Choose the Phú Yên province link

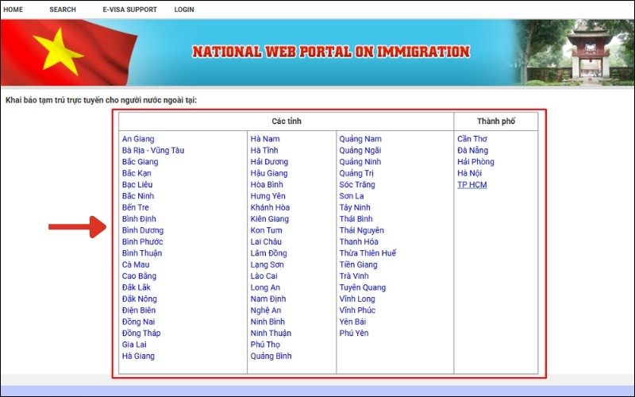(354, 333)
